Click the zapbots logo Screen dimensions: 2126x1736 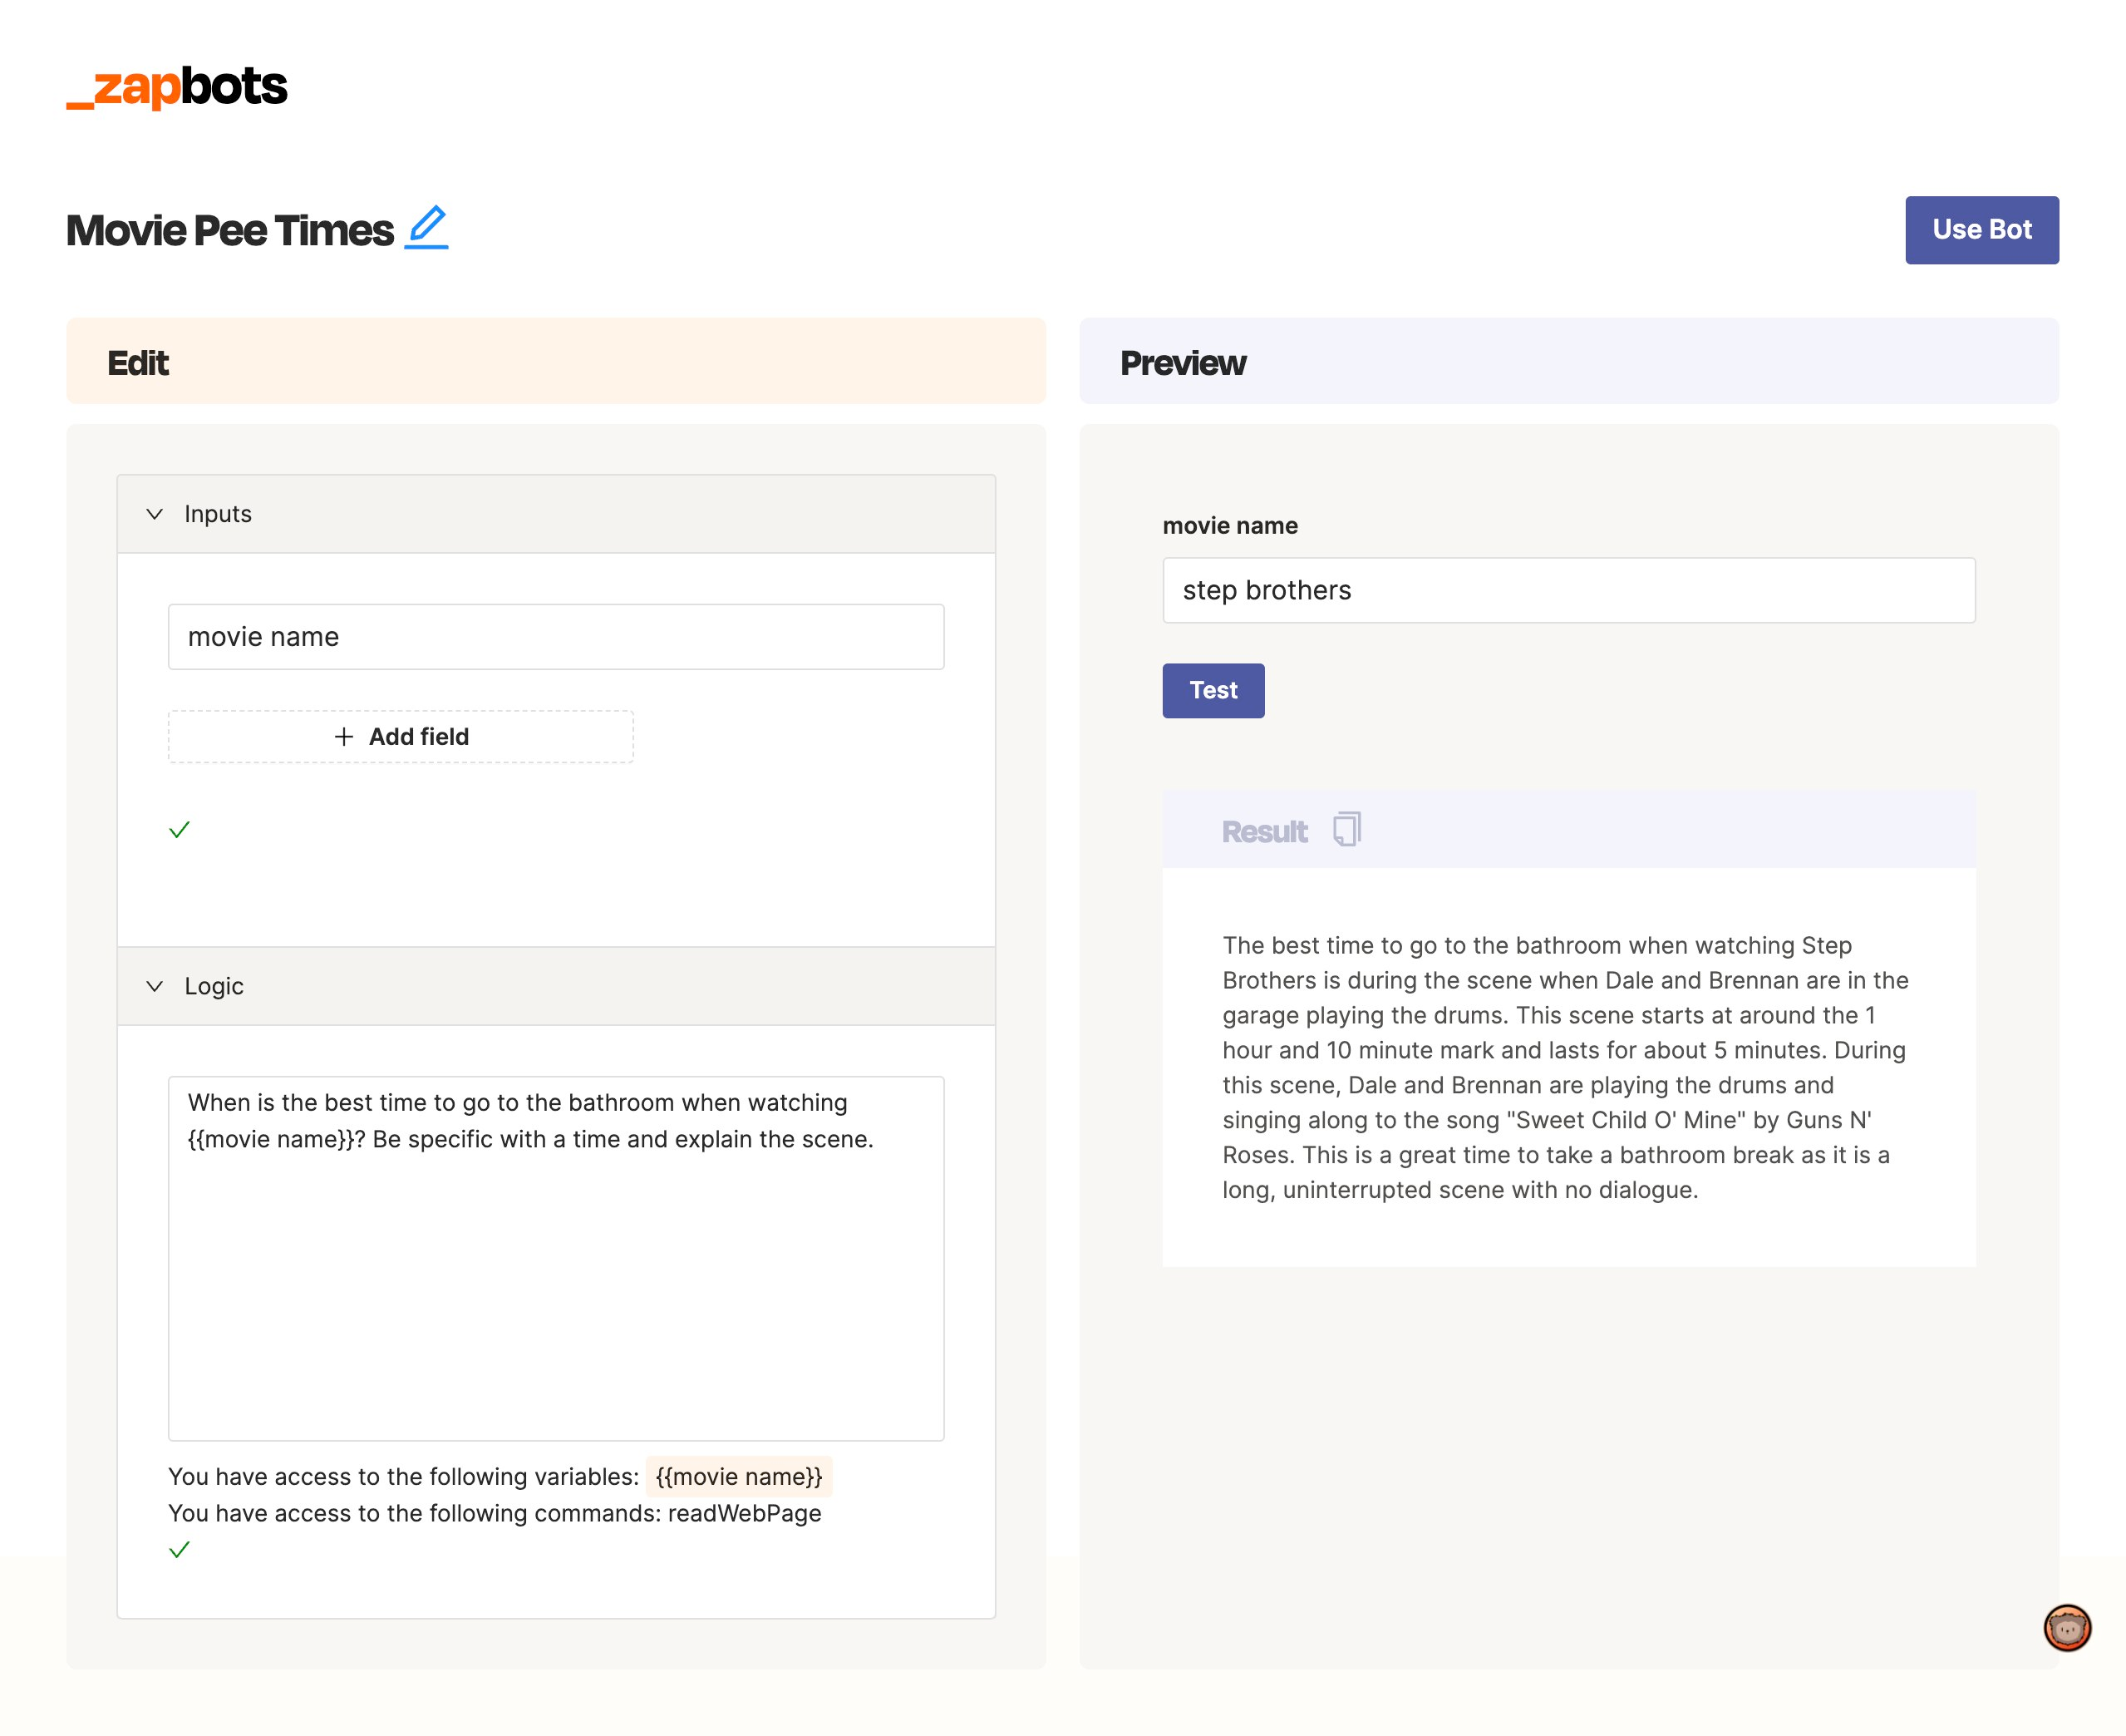[177, 87]
